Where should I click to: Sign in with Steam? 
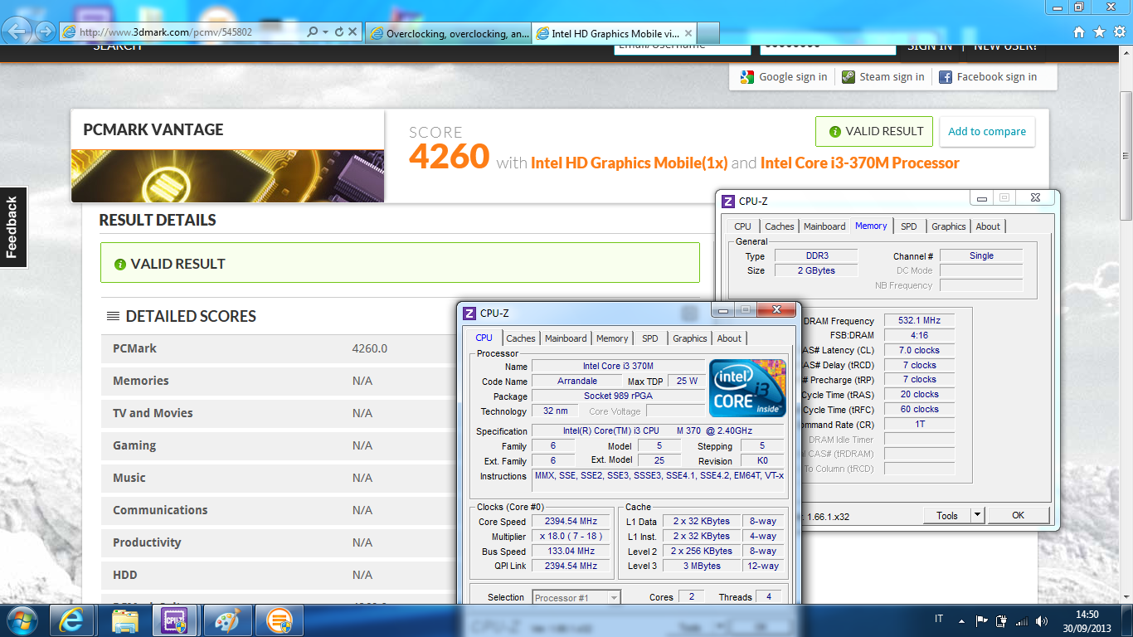click(x=883, y=77)
